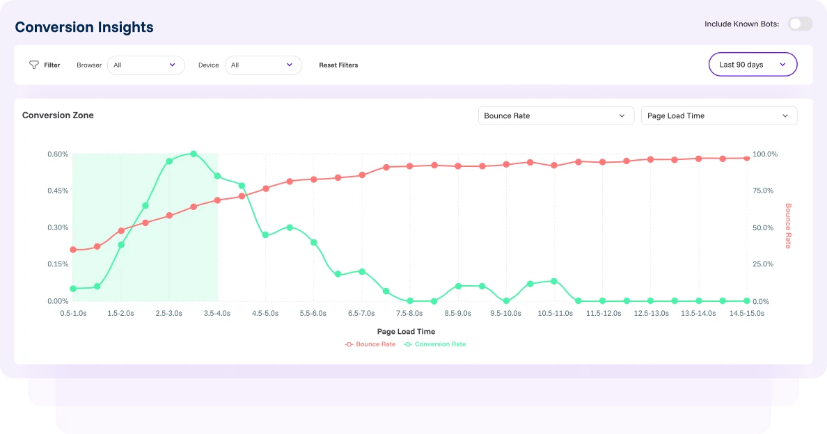
Task: Click the 14.5-15.0s x-axis label
Action: tap(747, 314)
